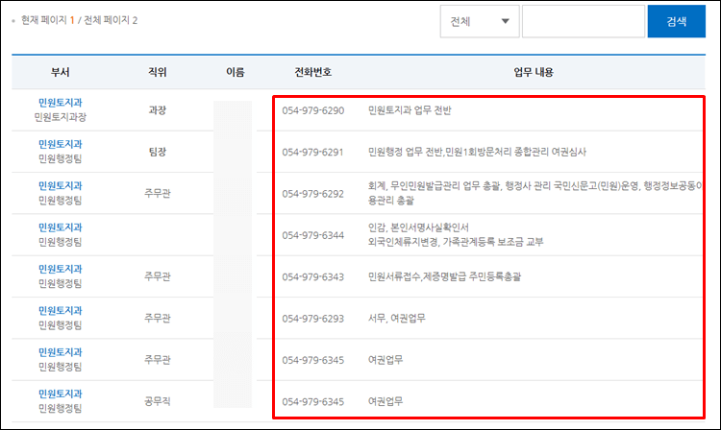Click the 서무, 여권업무 description
The image size is (721, 430).
(x=397, y=319)
